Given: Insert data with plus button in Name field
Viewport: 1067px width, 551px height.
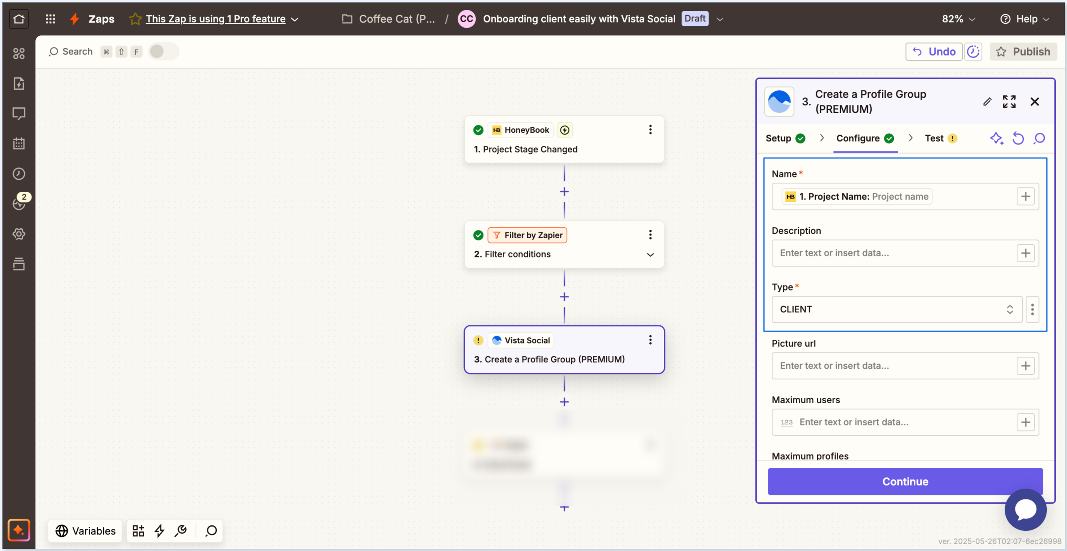Looking at the screenshot, I should click(1026, 196).
